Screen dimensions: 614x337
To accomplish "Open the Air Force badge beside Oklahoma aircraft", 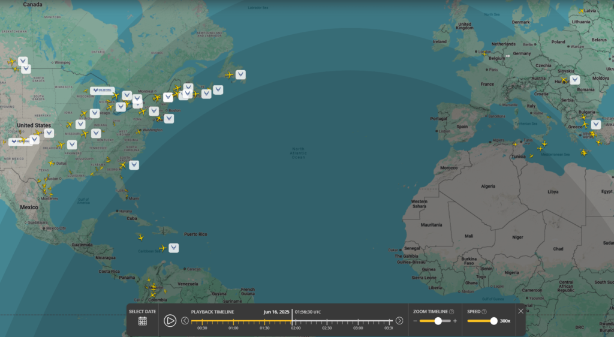I will point(72,145).
